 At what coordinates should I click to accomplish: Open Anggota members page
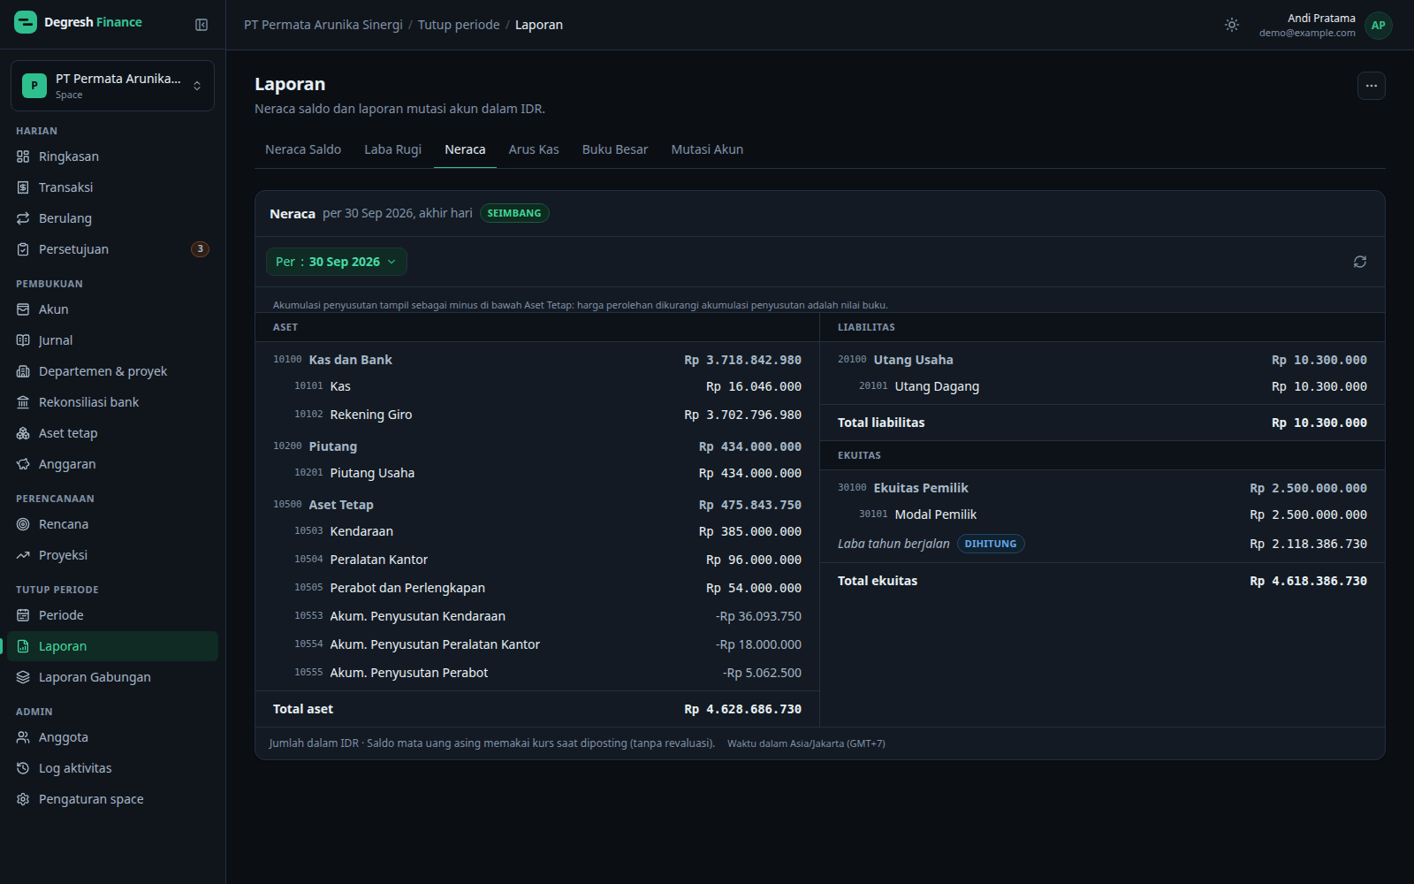click(x=112, y=737)
